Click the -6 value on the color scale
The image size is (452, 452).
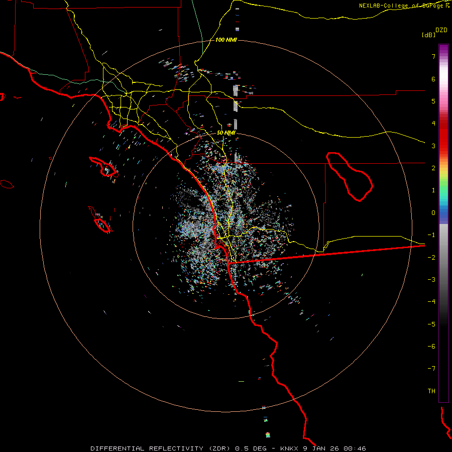point(431,347)
